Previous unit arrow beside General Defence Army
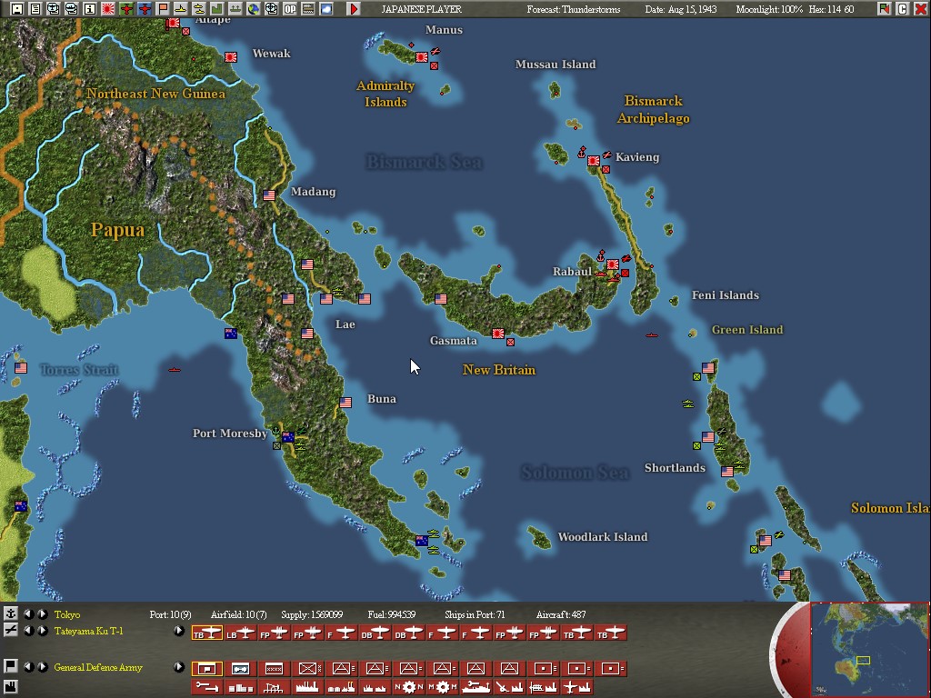The height and width of the screenshot is (698, 931). pyautogui.click(x=28, y=666)
